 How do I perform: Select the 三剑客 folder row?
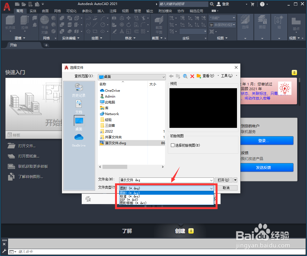[x=110, y=125]
